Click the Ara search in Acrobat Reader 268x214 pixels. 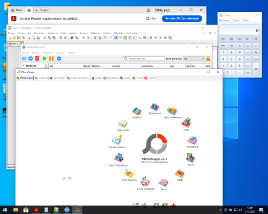[151, 18]
